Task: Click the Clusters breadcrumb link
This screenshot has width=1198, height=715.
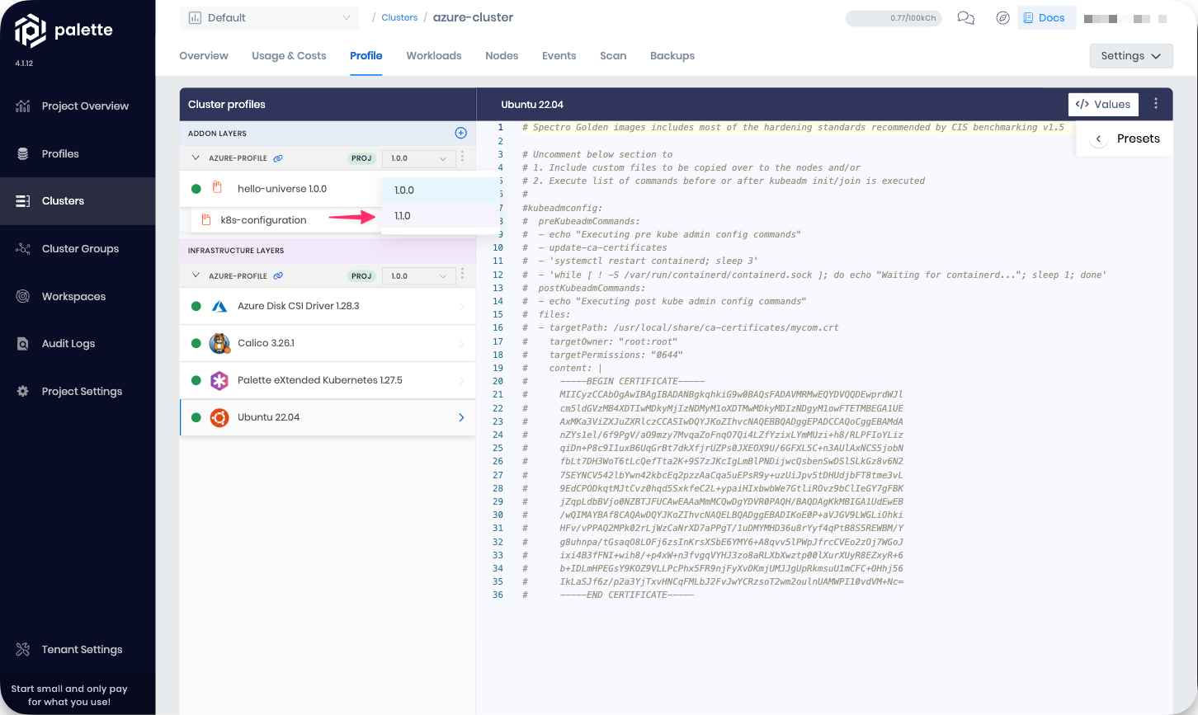Action: (x=399, y=17)
